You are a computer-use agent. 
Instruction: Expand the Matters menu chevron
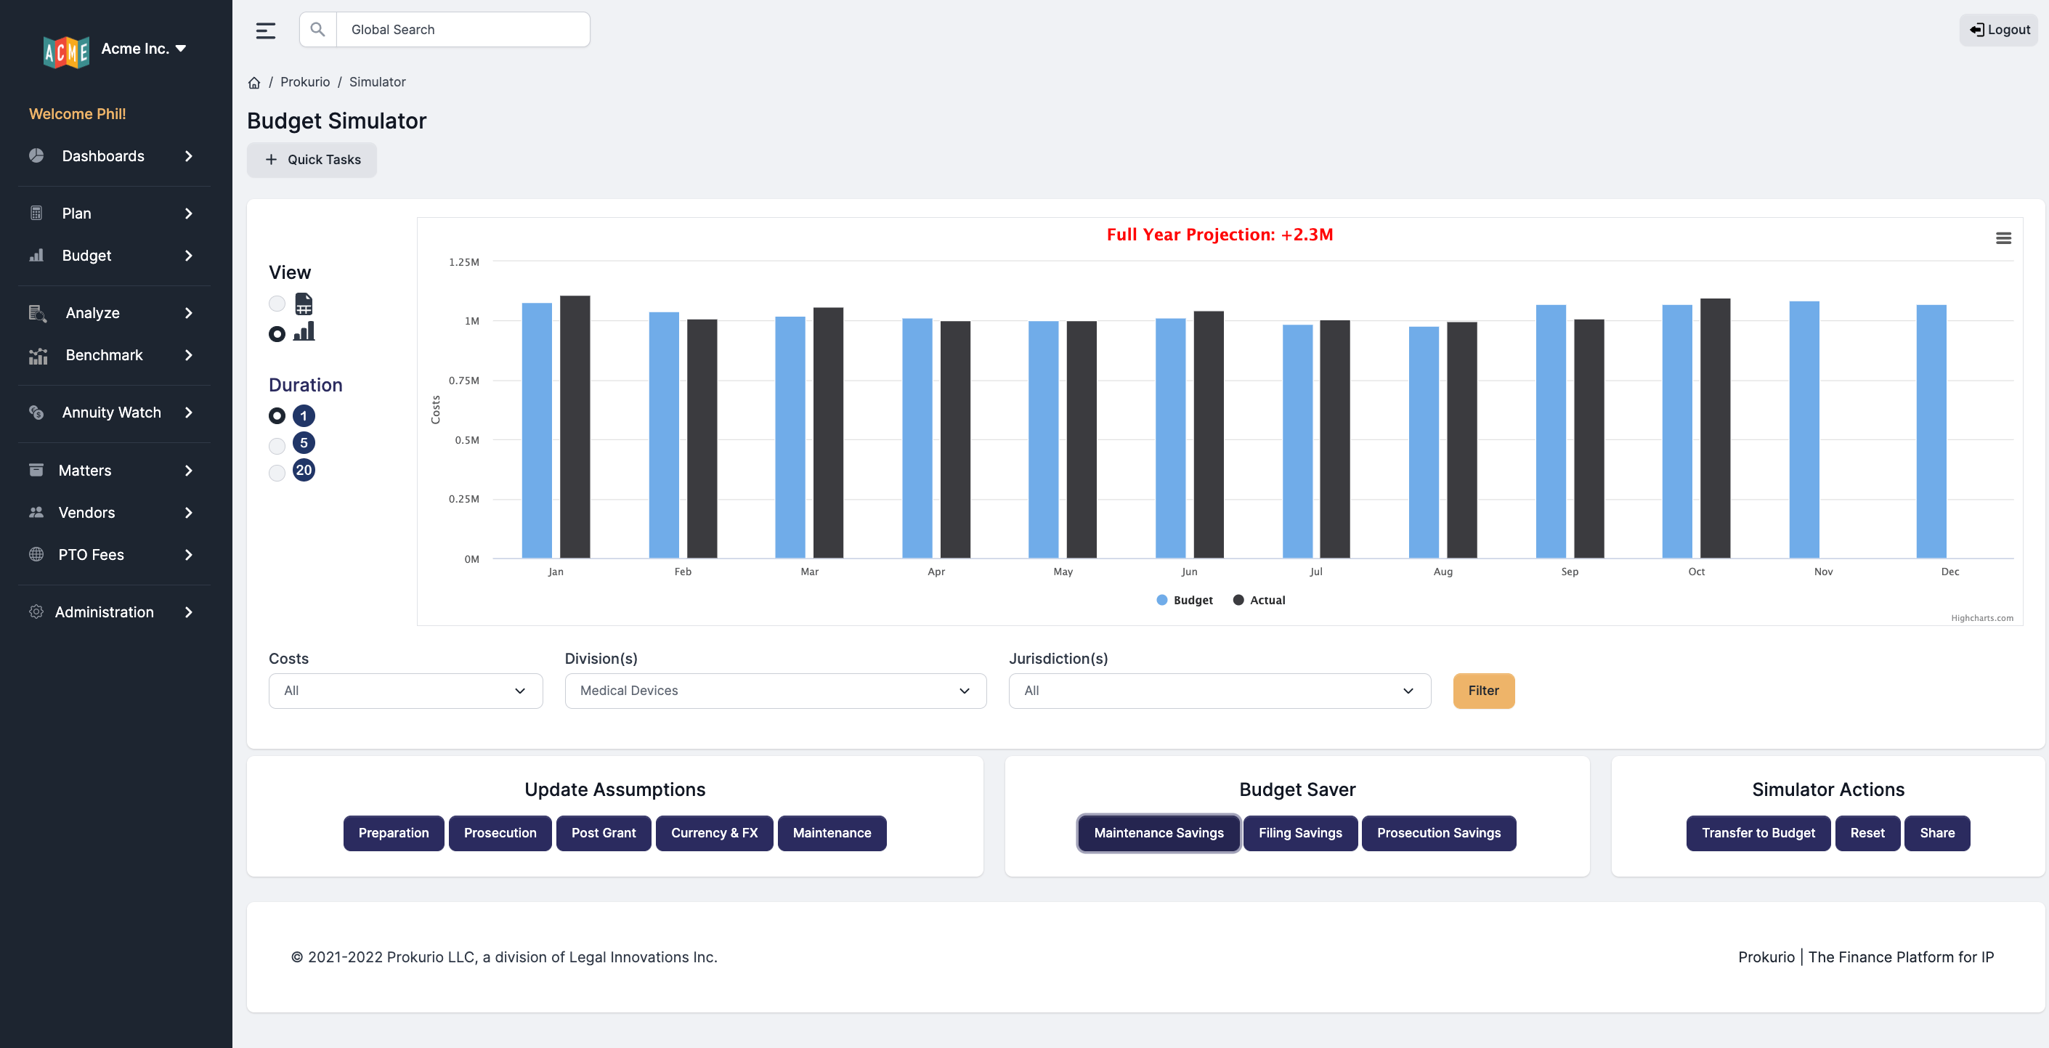[189, 470]
